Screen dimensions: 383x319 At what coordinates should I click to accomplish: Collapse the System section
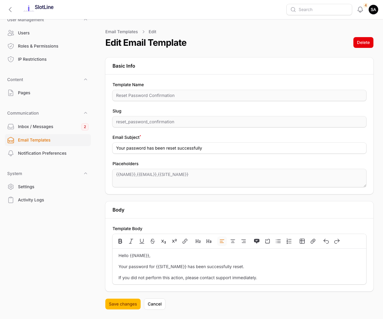tap(86, 174)
